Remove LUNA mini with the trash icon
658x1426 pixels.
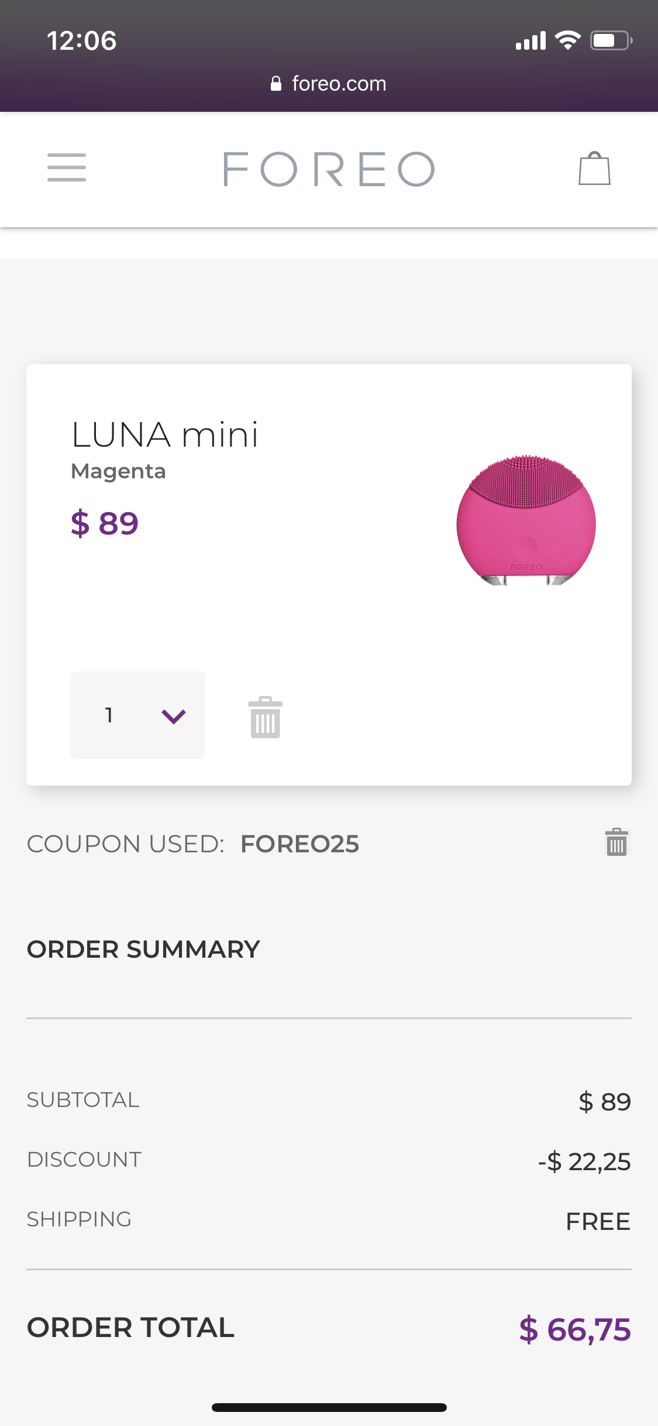[266, 717]
